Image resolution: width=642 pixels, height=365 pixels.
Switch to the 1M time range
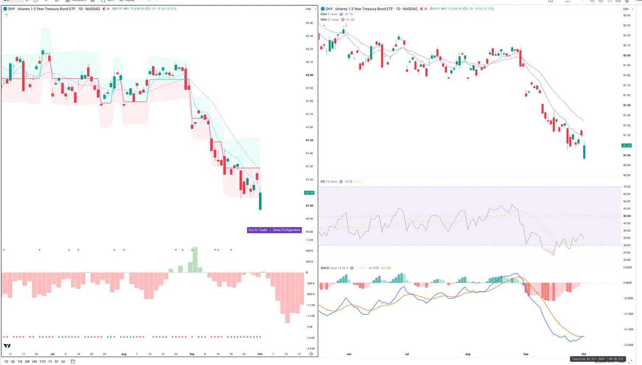pos(20,361)
